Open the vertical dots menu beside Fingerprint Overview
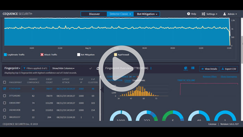243x137 pixels. pyautogui.click(x=151, y=68)
